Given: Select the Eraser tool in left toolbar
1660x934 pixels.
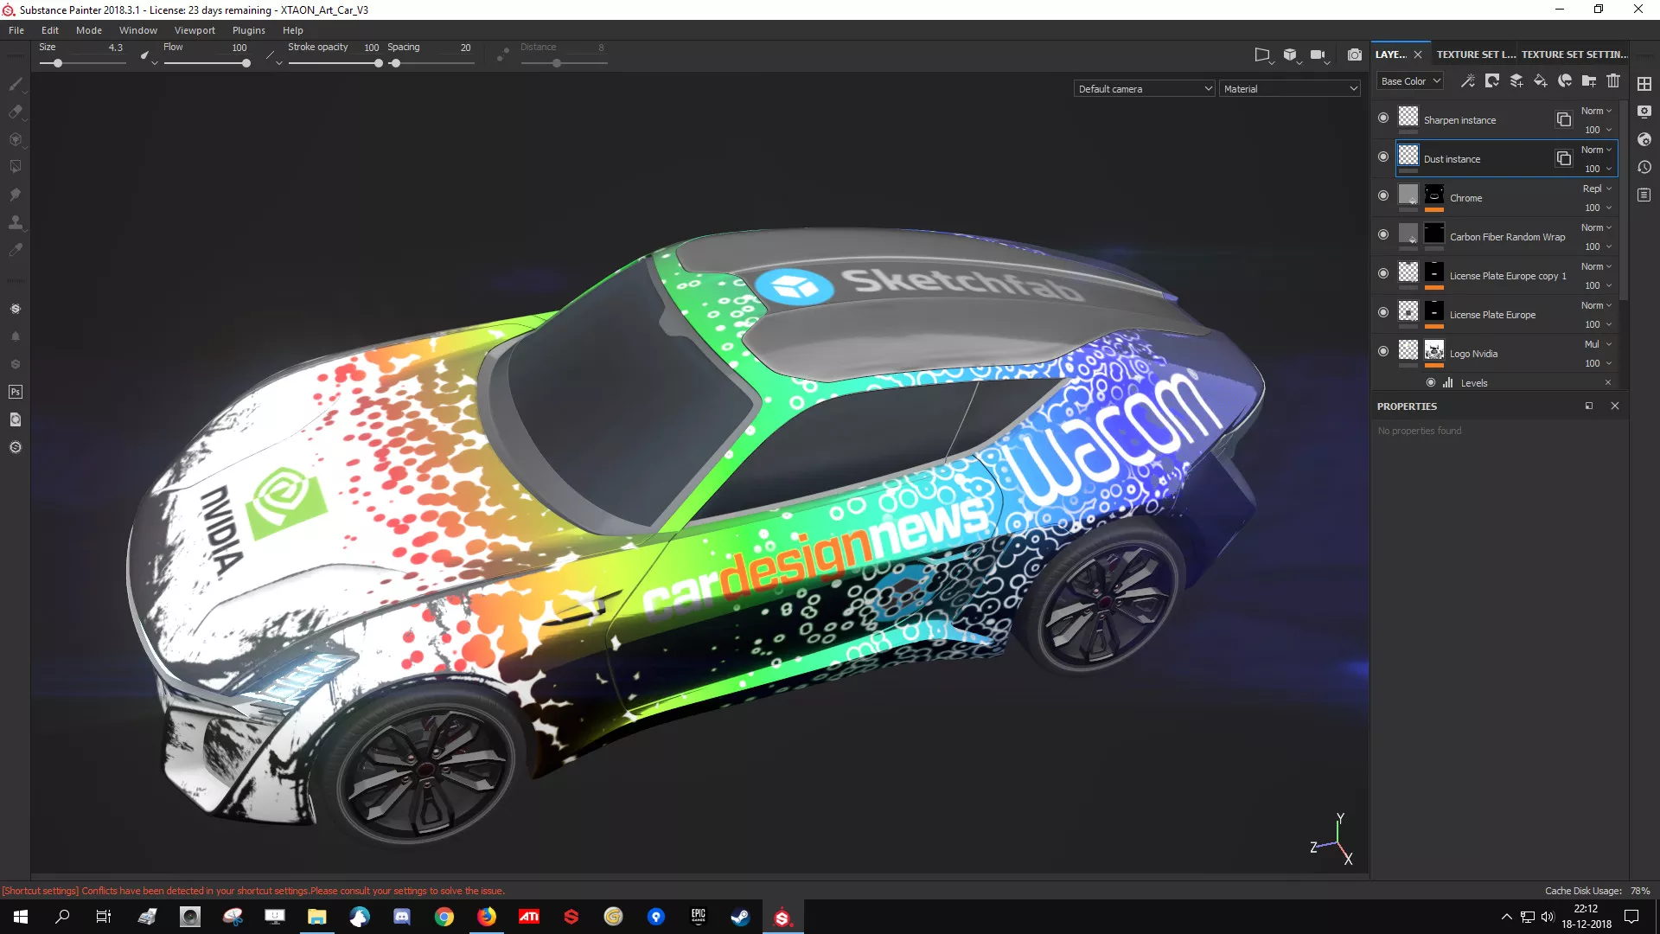Looking at the screenshot, I should click(x=16, y=112).
